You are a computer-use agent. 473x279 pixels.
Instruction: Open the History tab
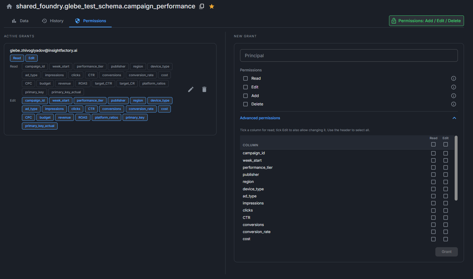pyautogui.click(x=53, y=21)
